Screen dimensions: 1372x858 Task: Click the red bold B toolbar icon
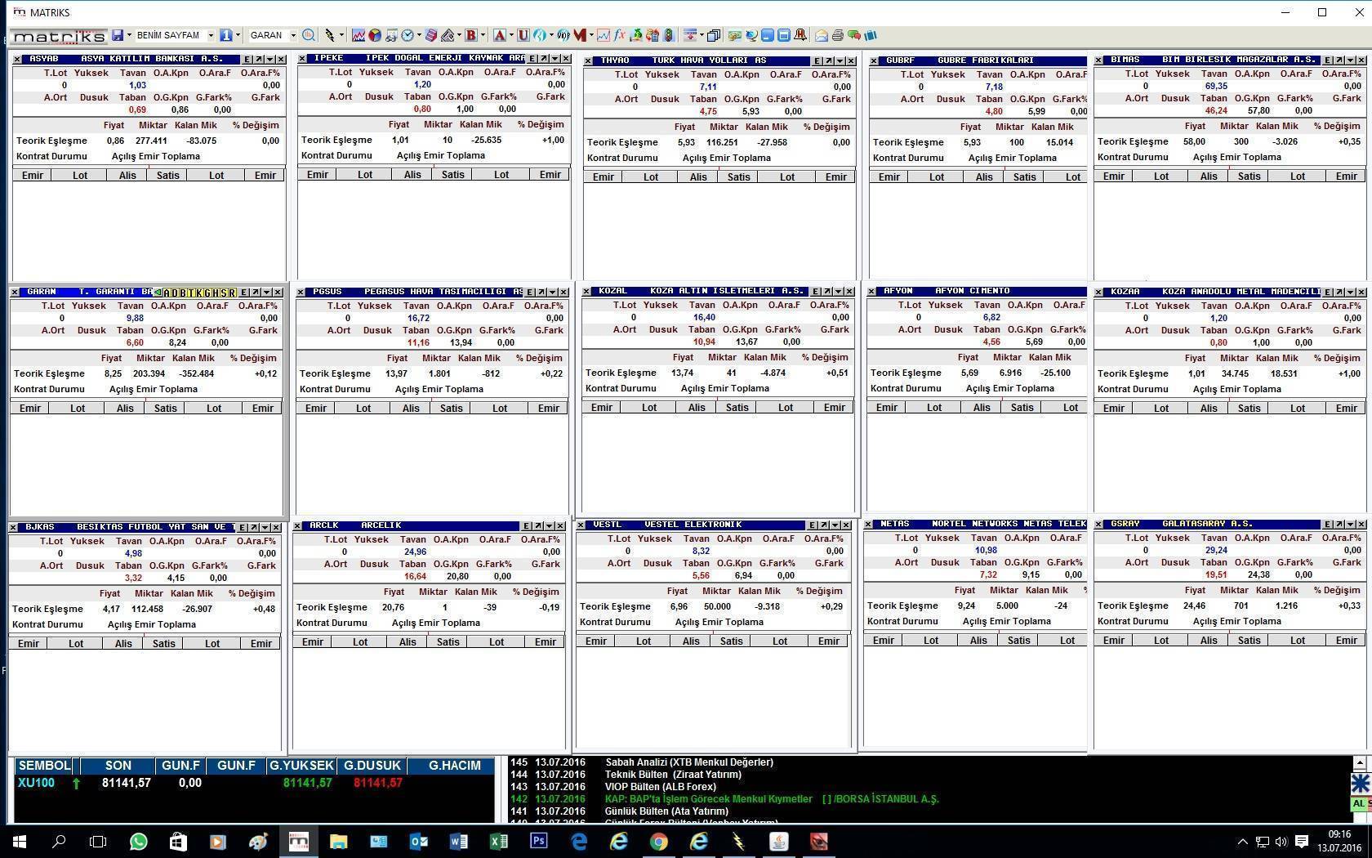click(x=470, y=35)
